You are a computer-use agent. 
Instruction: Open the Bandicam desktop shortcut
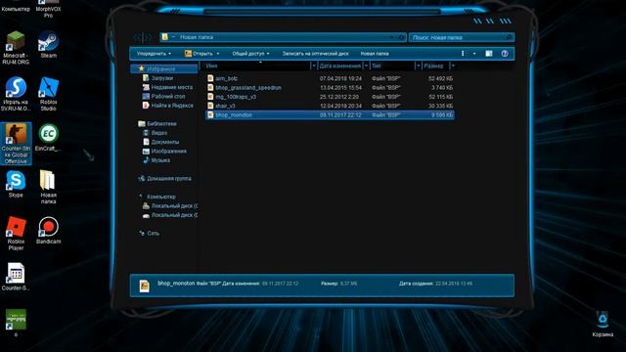pos(48,231)
